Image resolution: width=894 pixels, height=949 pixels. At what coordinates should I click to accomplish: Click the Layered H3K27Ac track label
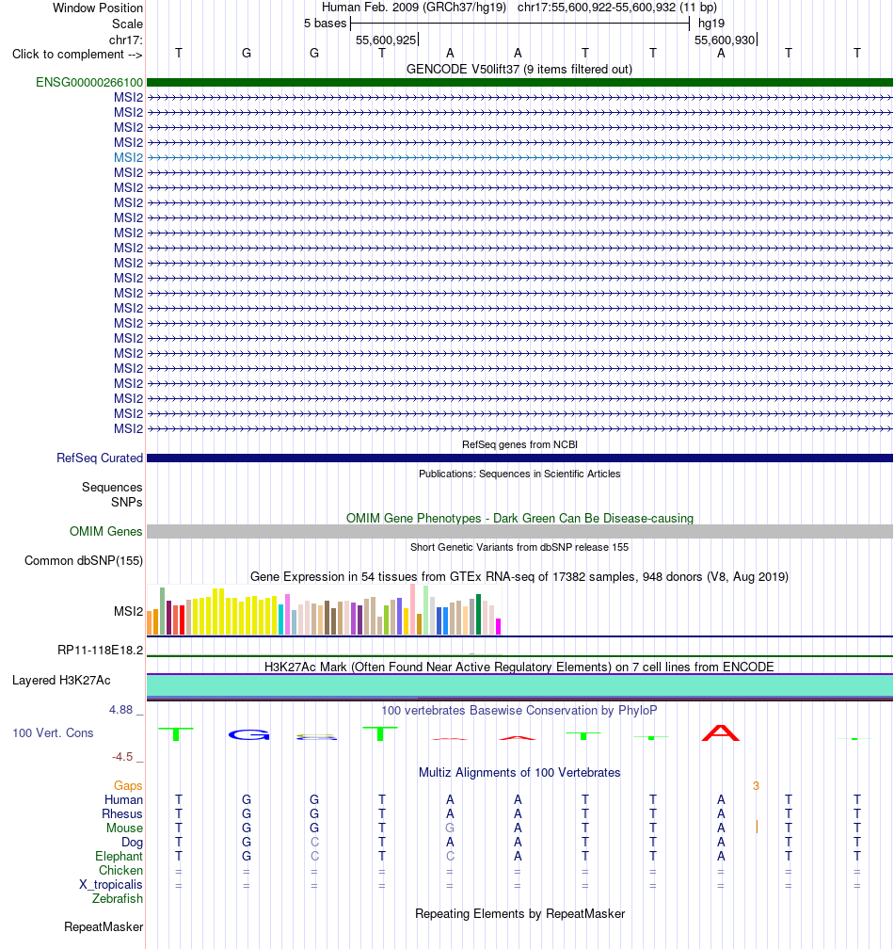[61, 681]
